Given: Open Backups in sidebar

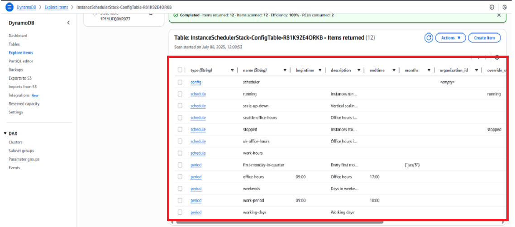Looking at the screenshot, I should (x=15, y=70).
